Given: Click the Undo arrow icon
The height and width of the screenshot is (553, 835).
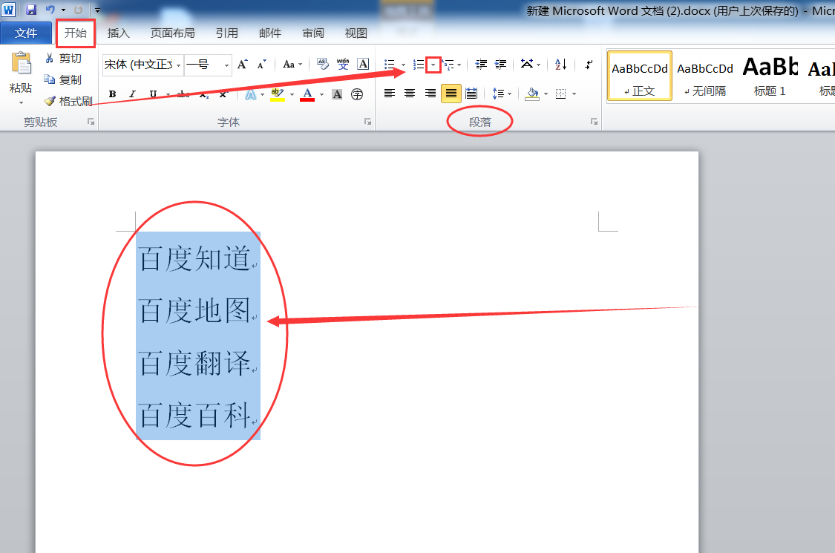Looking at the screenshot, I should tap(50, 10).
